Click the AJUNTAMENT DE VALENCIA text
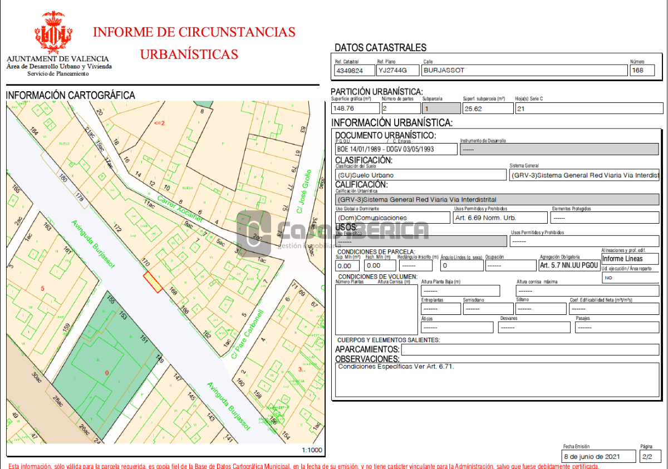The width and height of the screenshot is (668, 469). click(x=58, y=59)
